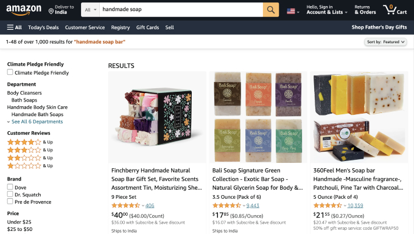Click the search field containing handmade soap
This screenshot has height=234, width=414.
(181, 10)
